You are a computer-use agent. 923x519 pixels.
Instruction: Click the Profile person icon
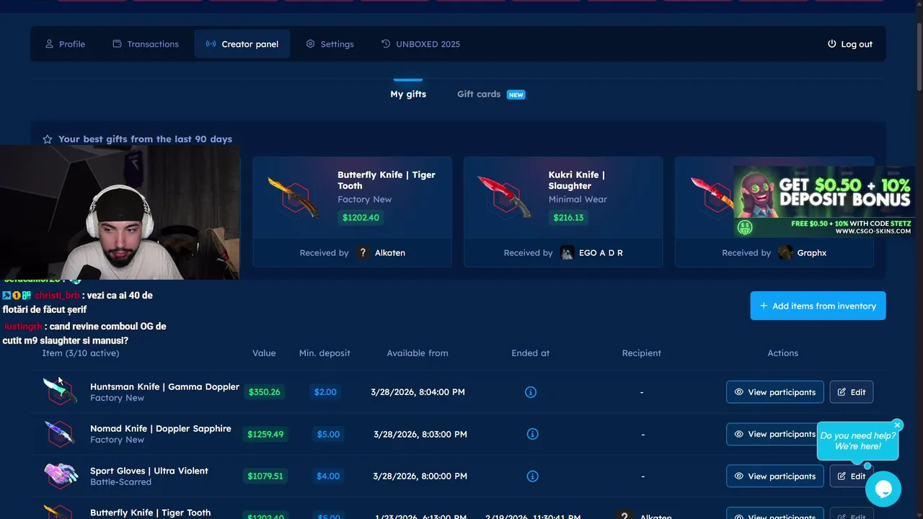coord(49,44)
